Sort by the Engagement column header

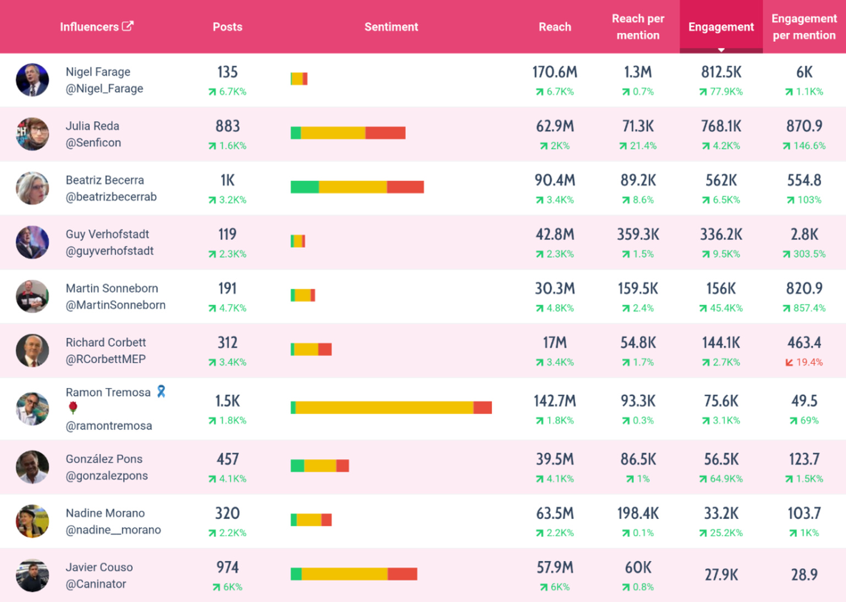point(721,26)
